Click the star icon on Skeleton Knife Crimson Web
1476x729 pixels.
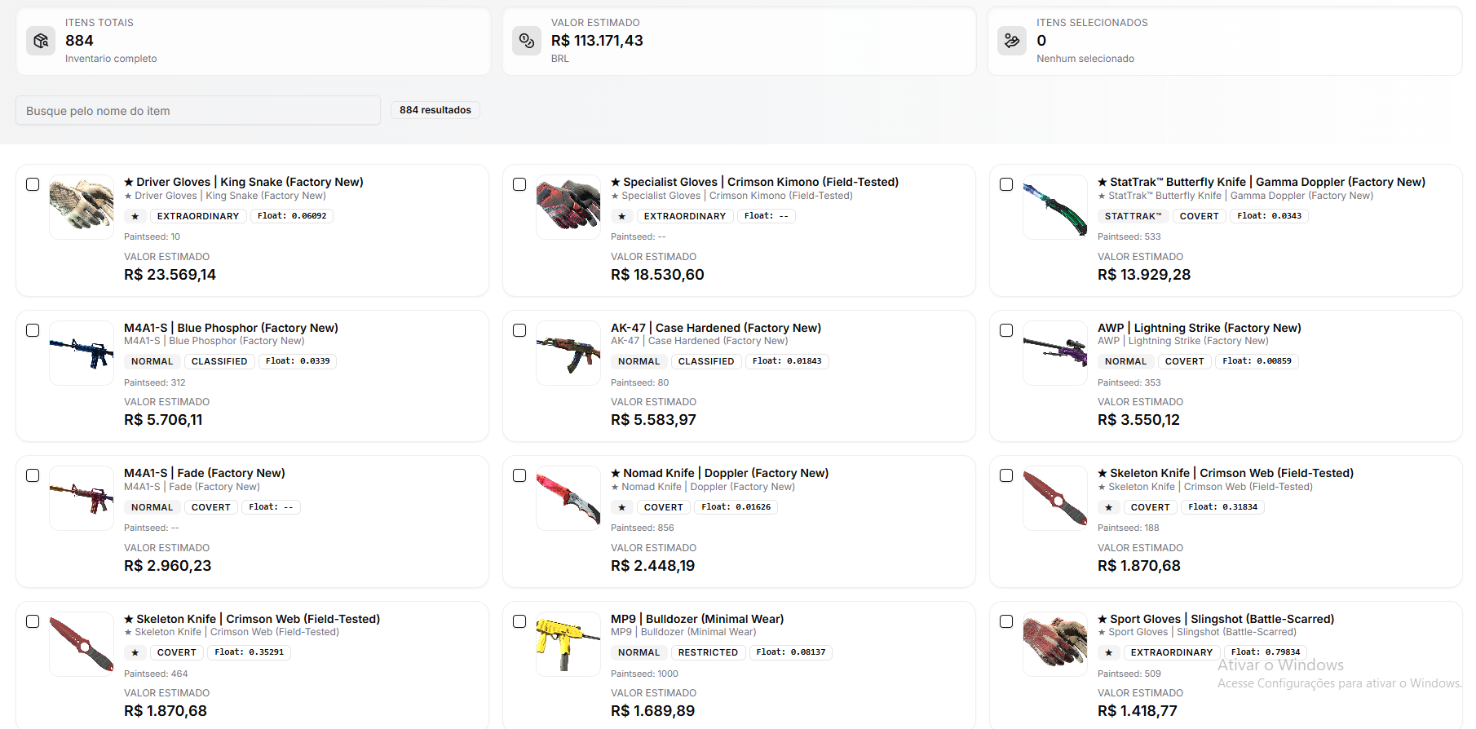(x=1108, y=507)
